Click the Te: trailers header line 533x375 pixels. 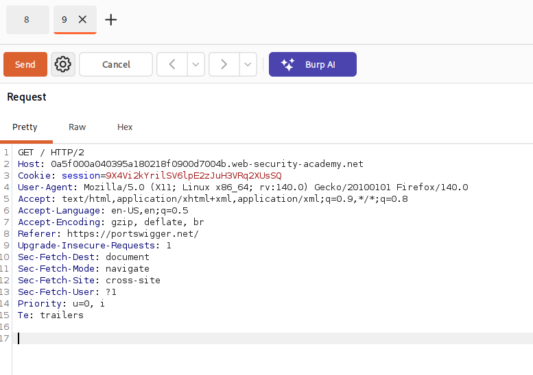coord(51,315)
